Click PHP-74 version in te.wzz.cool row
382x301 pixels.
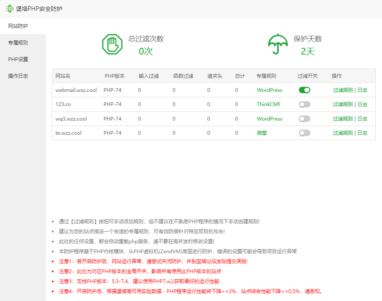(112, 133)
